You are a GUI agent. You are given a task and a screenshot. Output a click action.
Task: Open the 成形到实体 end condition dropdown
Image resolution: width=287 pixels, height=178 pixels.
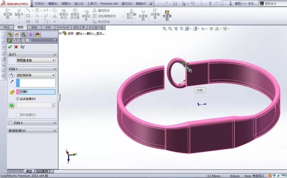click(x=36, y=75)
